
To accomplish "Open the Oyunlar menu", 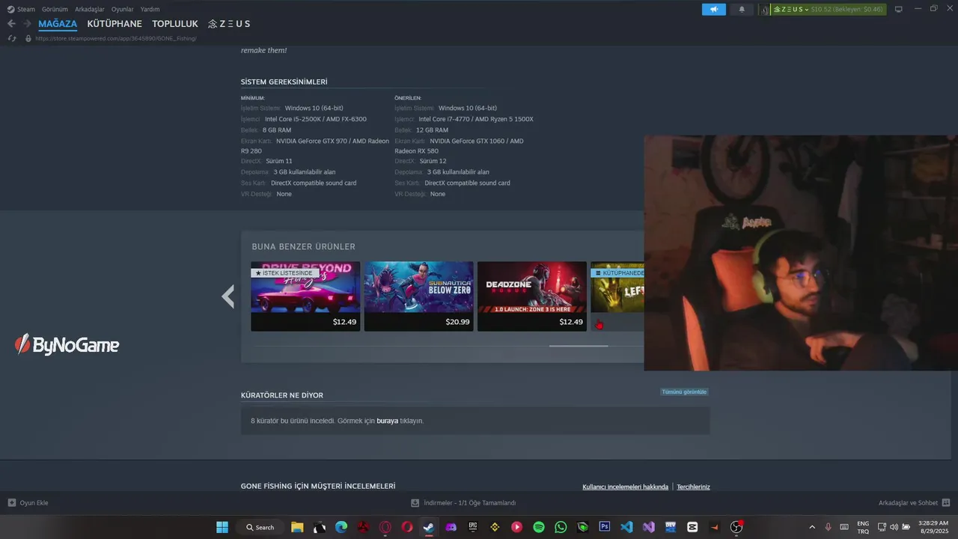I will [123, 9].
